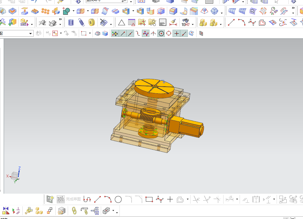Expand dropdown arrow beside ABC text cube
The width and height of the screenshot is (303, 219).
click(x=32, y=25)
